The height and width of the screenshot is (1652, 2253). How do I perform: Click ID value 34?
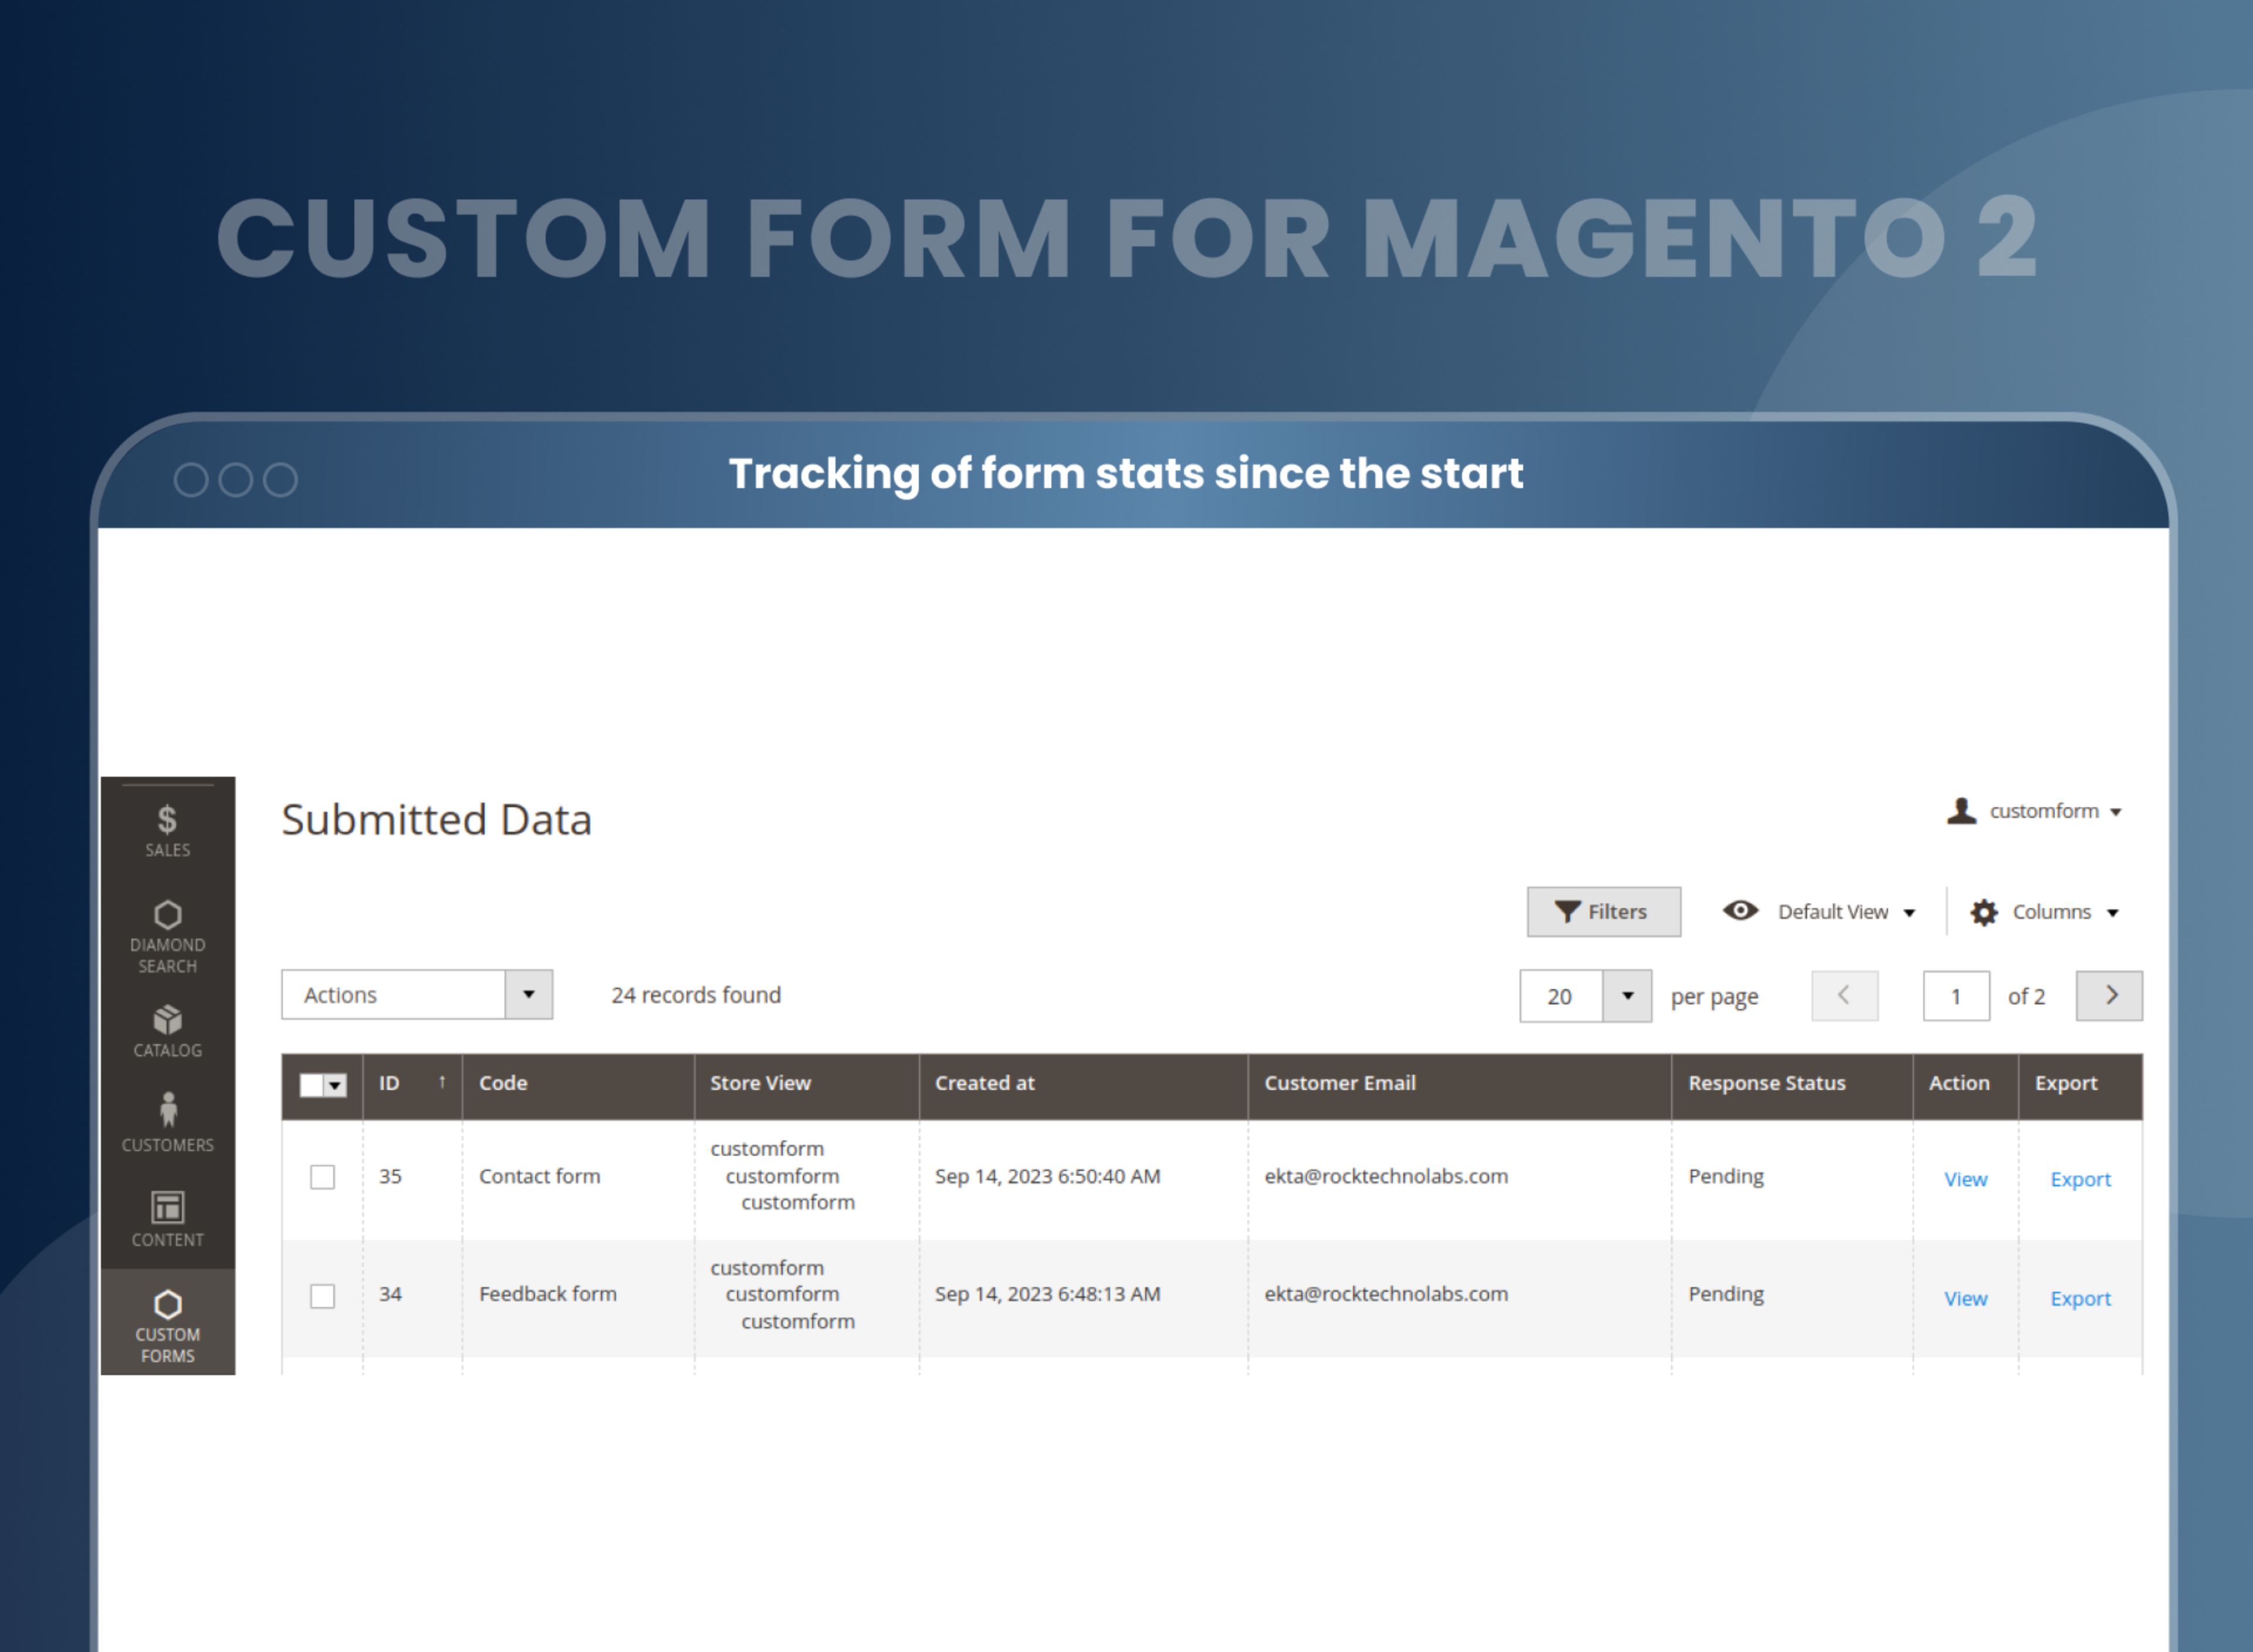pyautogui.click(x=390, y=1295)
